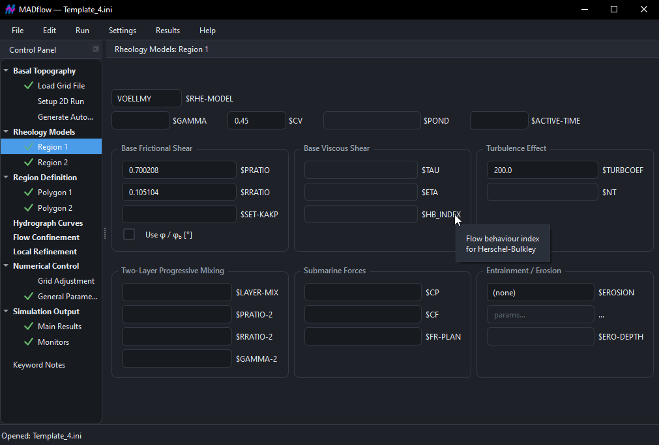Click the $HB_INDEX input field
Viewport: 659px width, 445px height.
click(361, 214)
